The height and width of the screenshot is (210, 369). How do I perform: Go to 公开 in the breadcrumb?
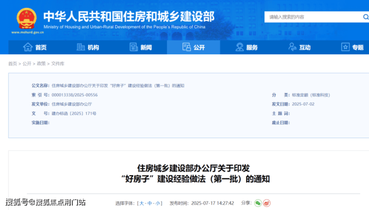click(x=27, y=63)
